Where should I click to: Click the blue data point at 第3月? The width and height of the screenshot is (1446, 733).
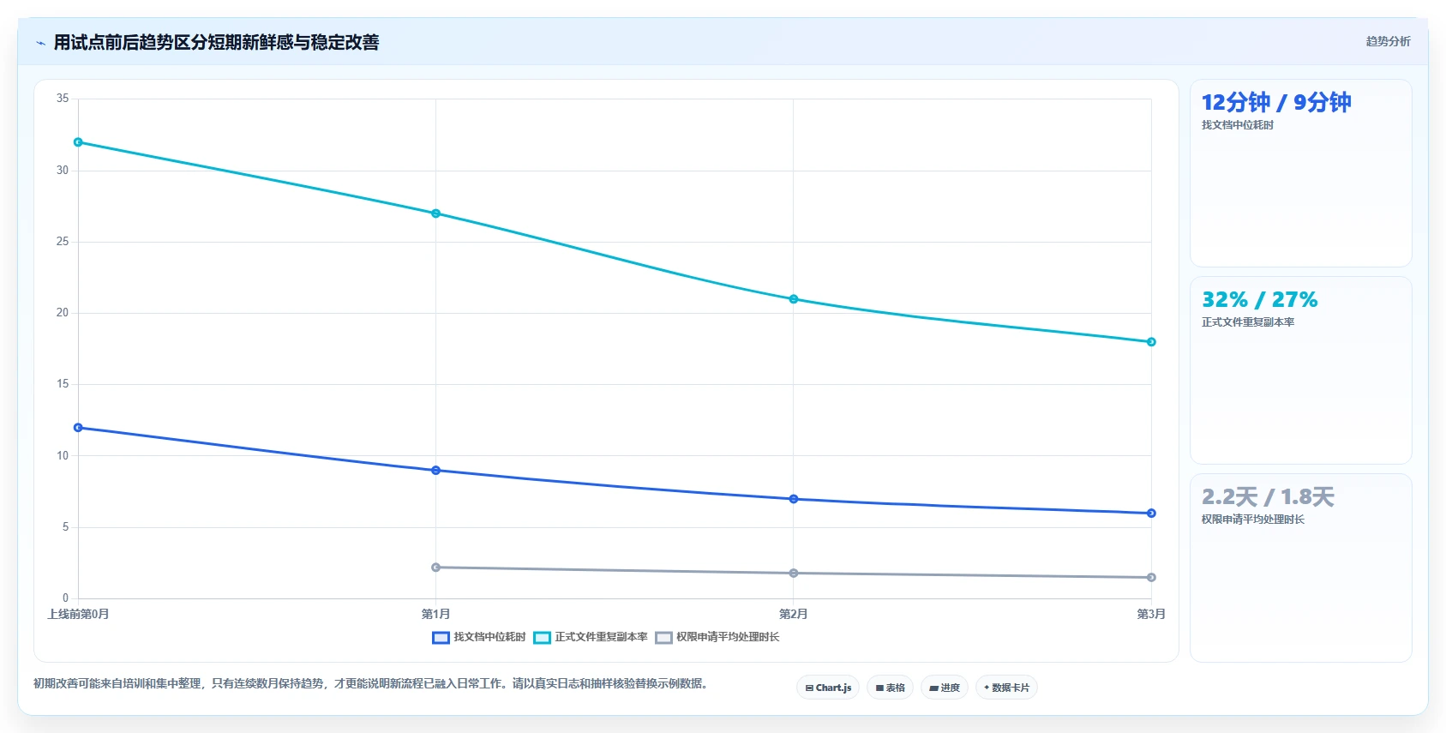click(1151, 514)
